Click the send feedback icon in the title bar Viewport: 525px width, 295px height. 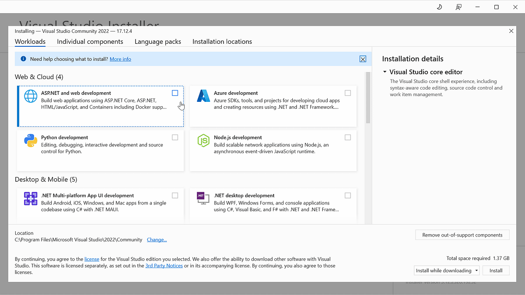[x=458, y=7]
